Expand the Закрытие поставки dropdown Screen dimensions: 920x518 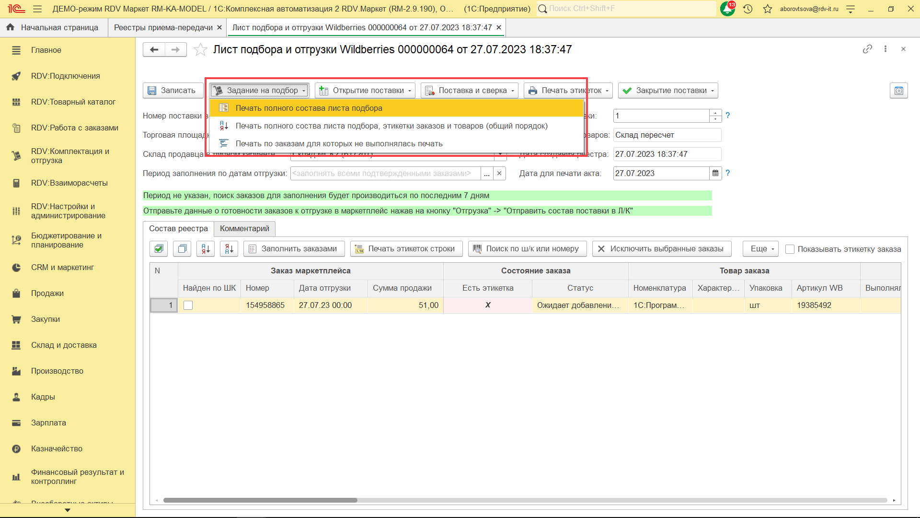point(668,91)
